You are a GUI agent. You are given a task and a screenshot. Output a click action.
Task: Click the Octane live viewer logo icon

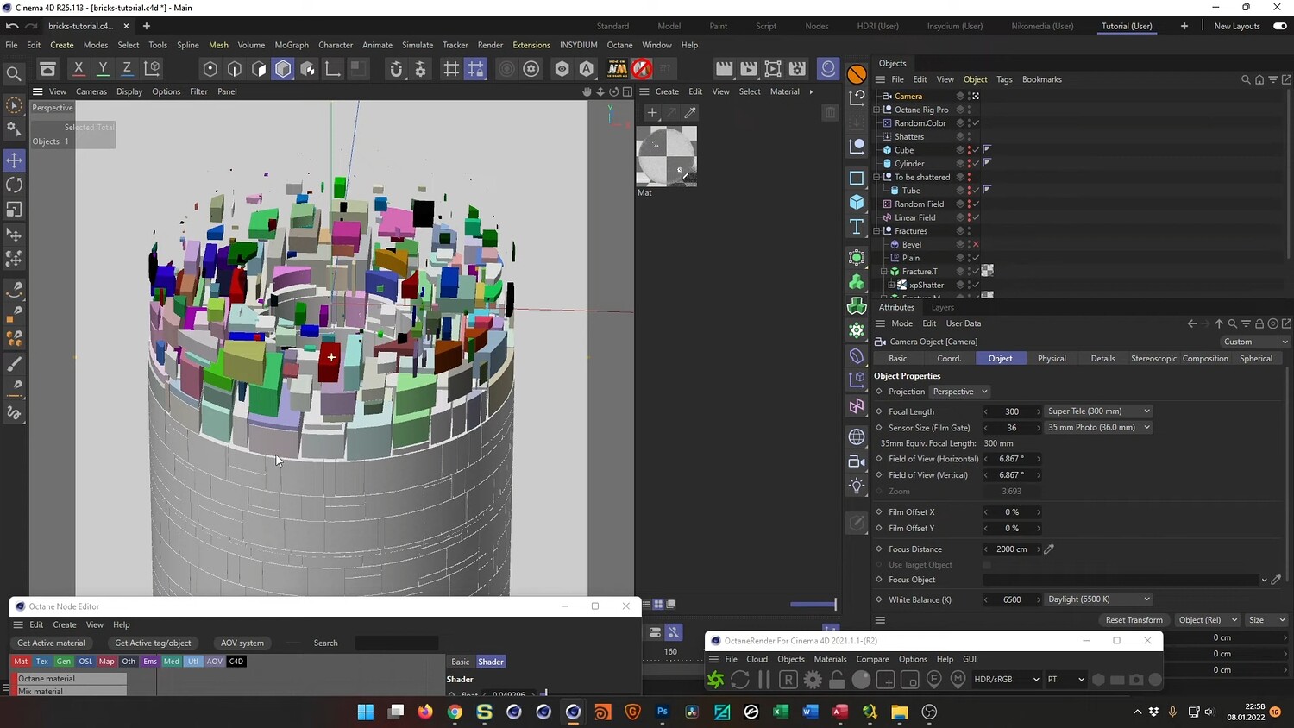click(716, 680)
